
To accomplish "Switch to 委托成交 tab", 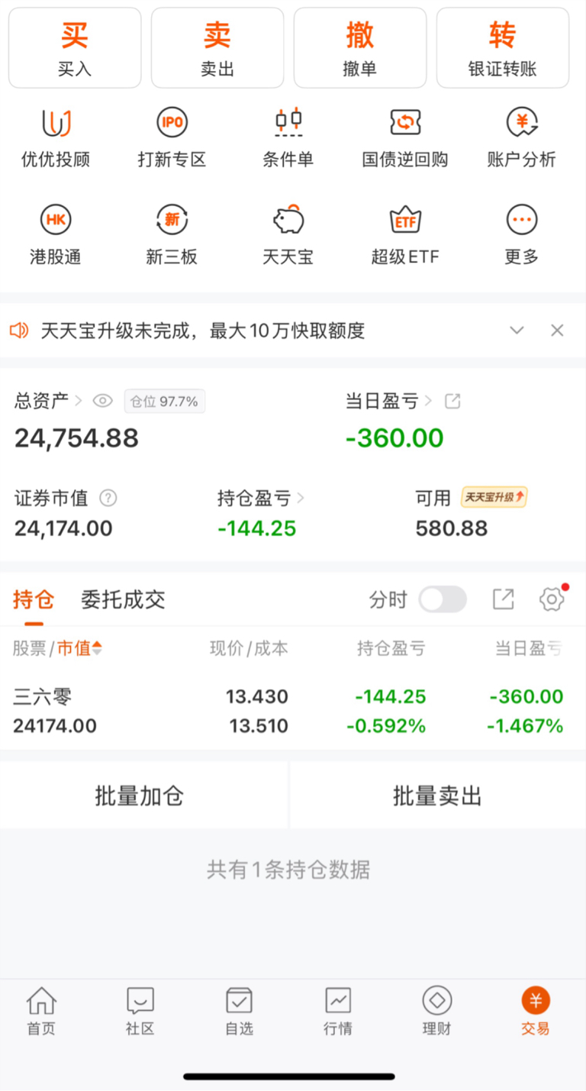I will pos(123,600).
